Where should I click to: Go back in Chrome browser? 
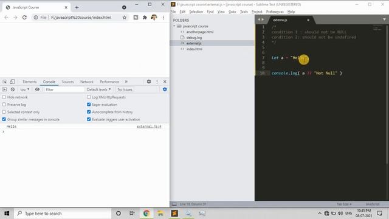coord(6,18)
